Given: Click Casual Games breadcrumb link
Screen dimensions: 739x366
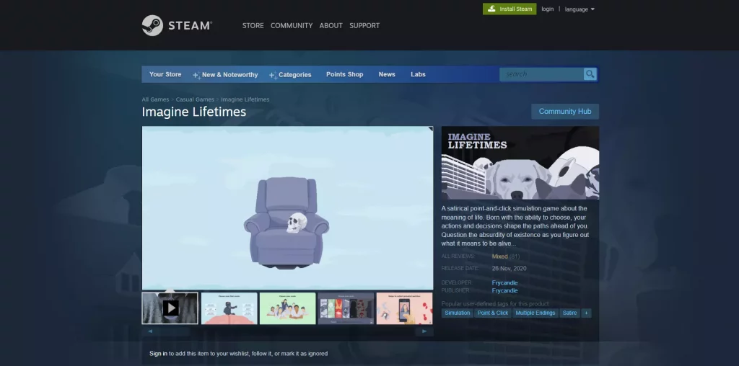Looking at the screenshot, I should [195, 99].
